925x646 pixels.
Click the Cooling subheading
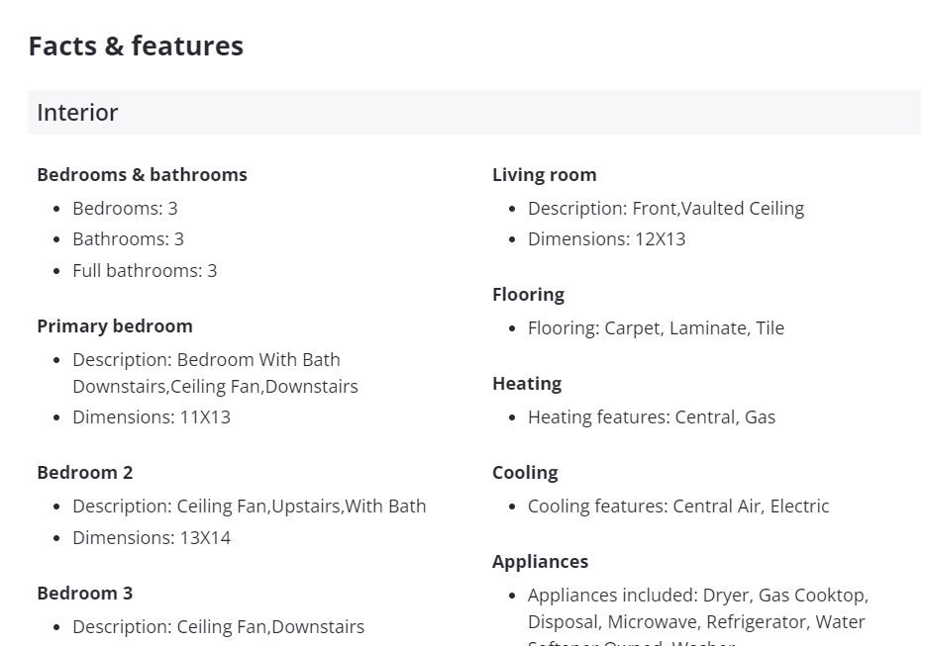(525, 473)
